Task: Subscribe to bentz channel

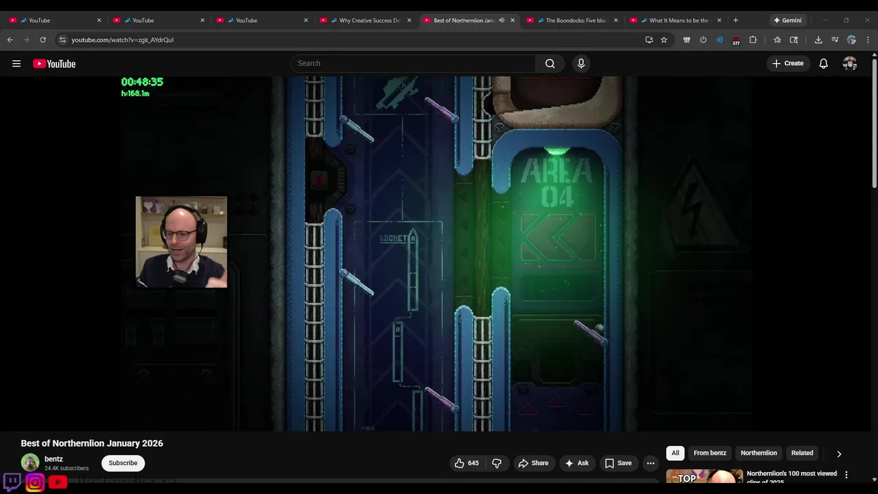Action: click(123, 463)
